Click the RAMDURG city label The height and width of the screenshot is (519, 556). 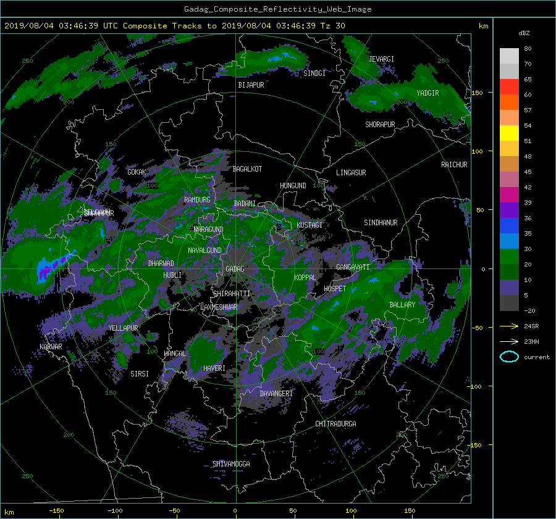click(x=197, y=200)
